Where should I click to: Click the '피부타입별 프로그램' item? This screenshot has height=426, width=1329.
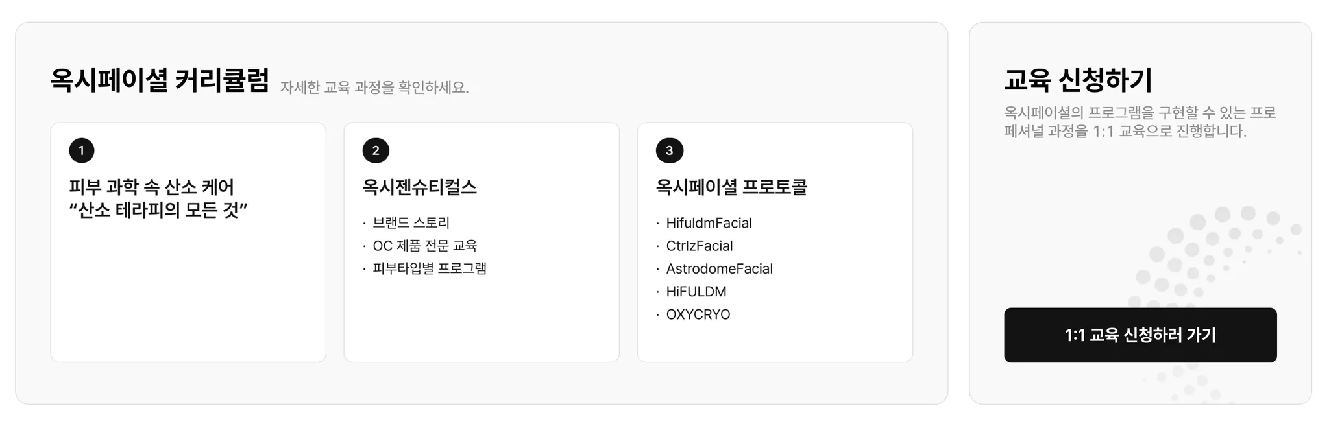(x=429, y=268)
